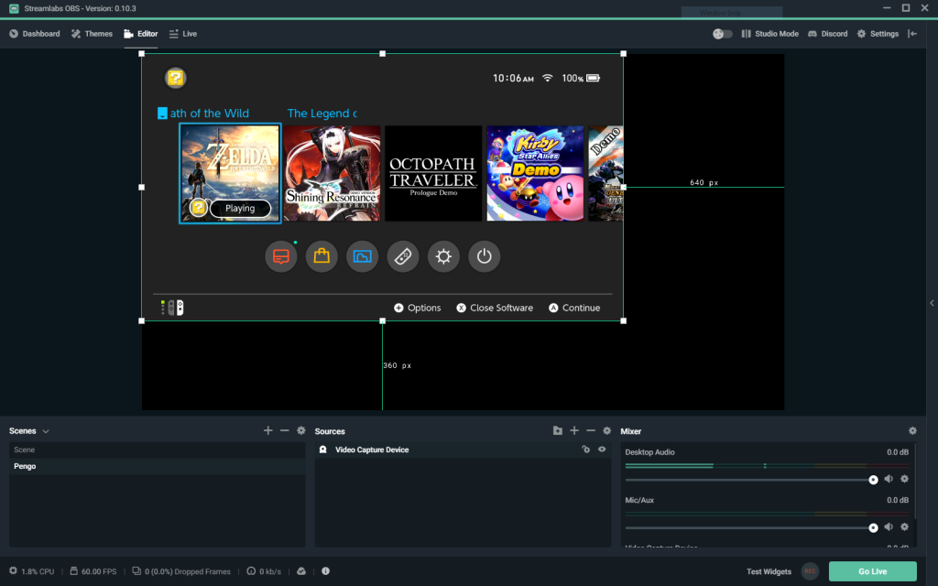Screen dimensions: 938x586
Task: Click the Switch News icon in preview
Action: tap(281, 256)
